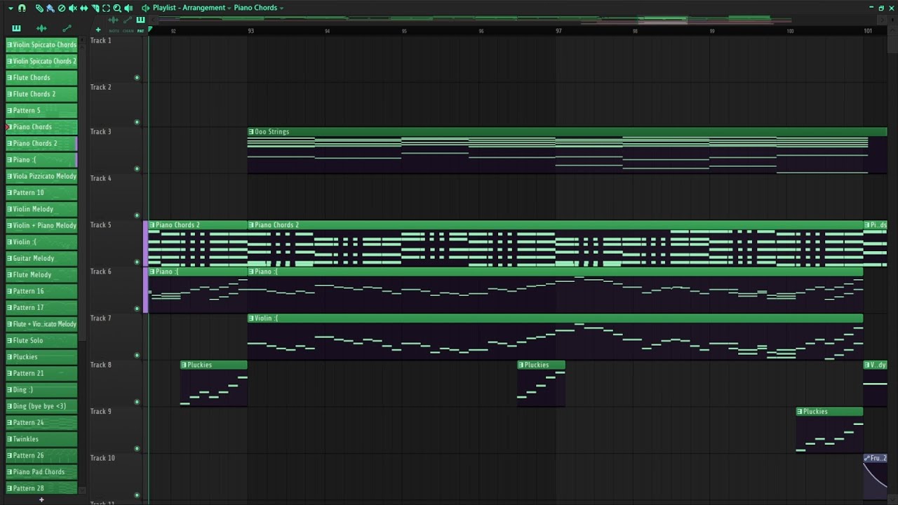Switch focus to PAT mode

click(x=140, y=30)
